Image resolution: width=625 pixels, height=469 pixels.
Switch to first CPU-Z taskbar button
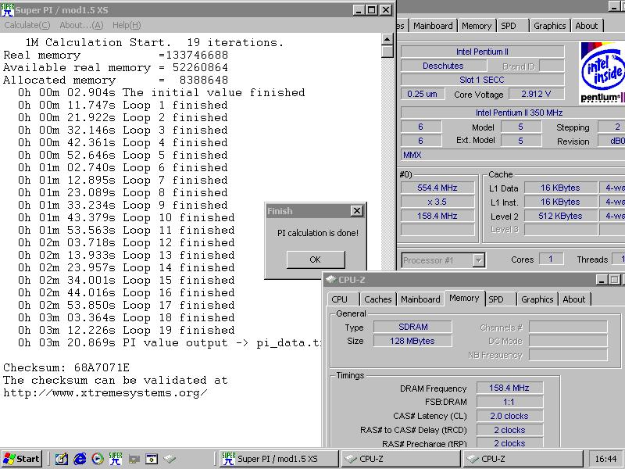401,459
